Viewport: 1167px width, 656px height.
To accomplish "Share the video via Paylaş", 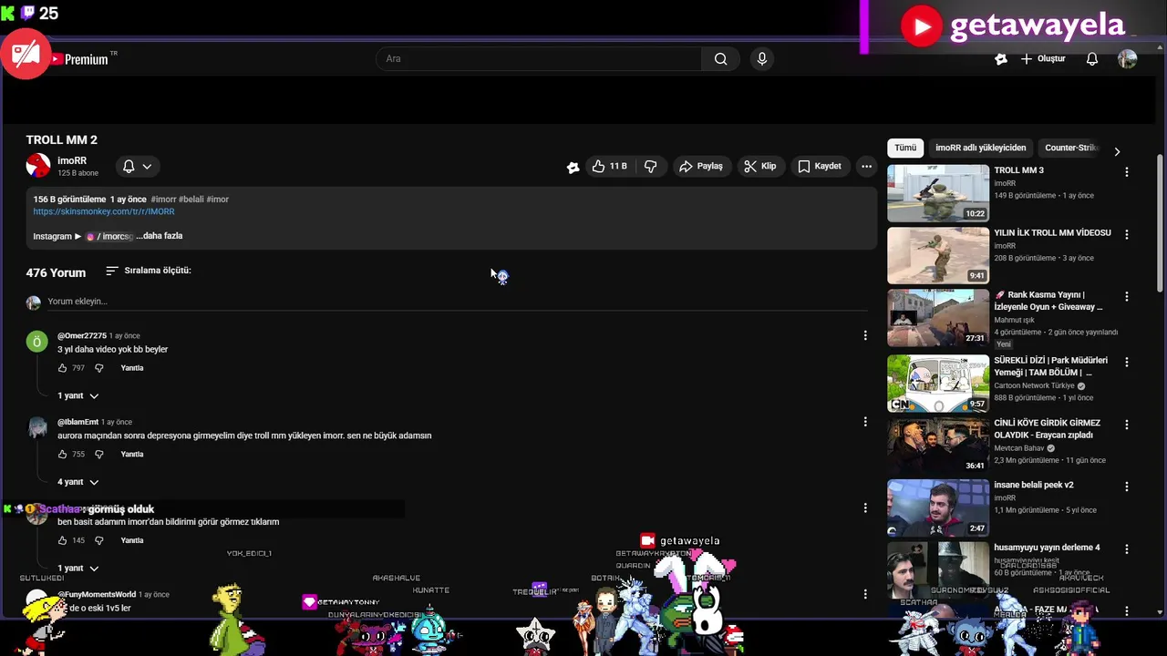I will [700, 166].
